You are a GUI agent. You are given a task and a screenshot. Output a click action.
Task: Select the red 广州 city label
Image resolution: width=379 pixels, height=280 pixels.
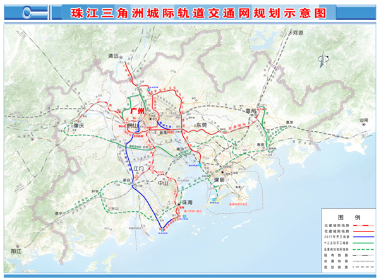point(137,111)
